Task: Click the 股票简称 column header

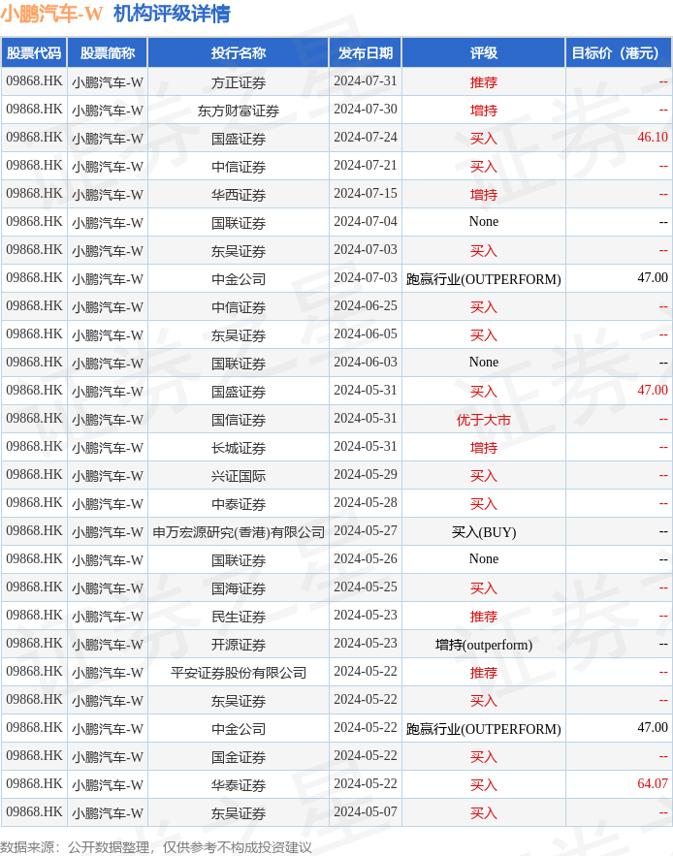Action: coord(108,53)
